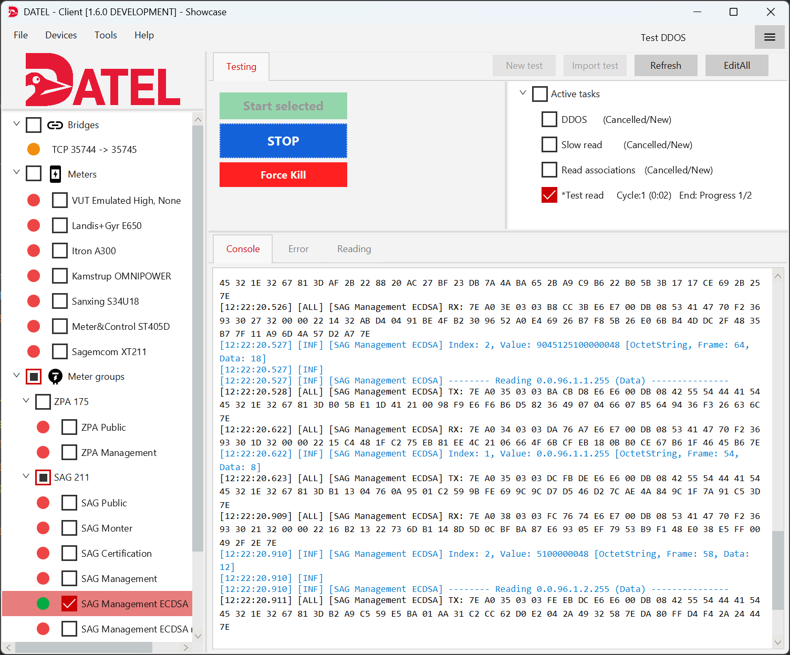Switch to the Reading tab
The height and width of the screenshot is (655, 790).
tap(354, 249)
